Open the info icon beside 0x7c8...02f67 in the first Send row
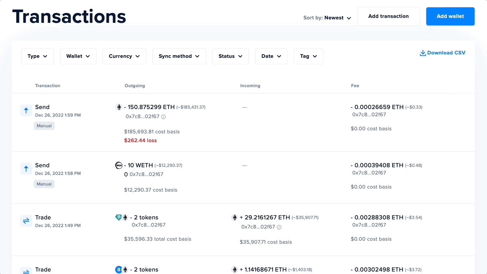 (164, 117)
